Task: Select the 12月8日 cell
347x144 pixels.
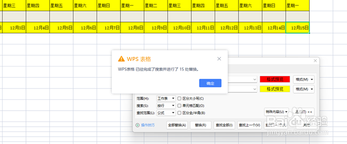Action: tap(132, 28)
